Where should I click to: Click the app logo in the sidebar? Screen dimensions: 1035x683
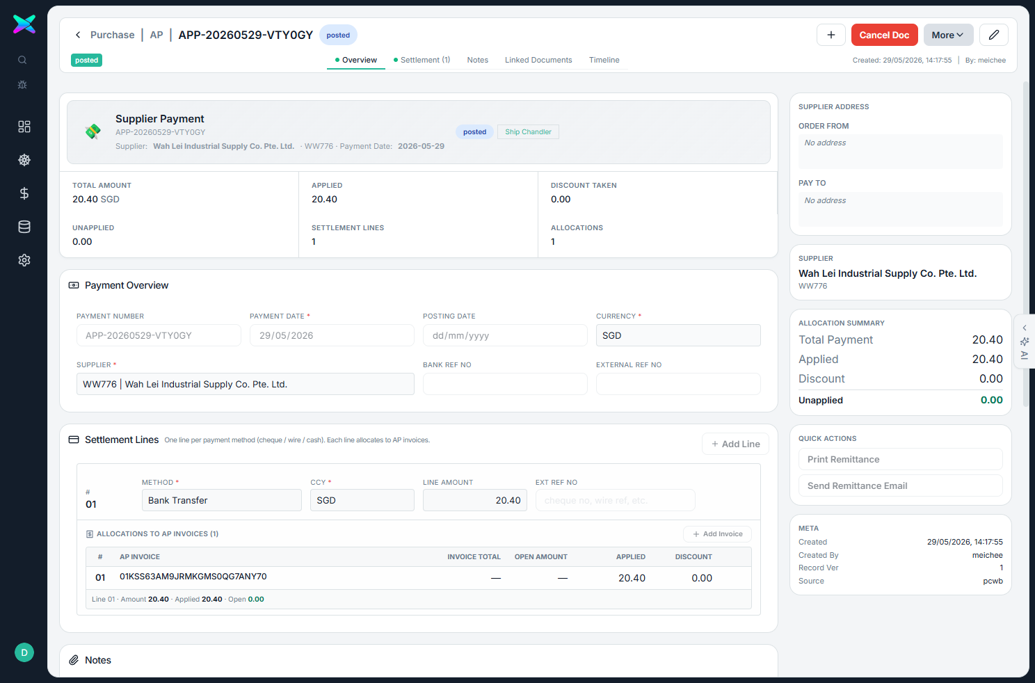click(24, 24)
